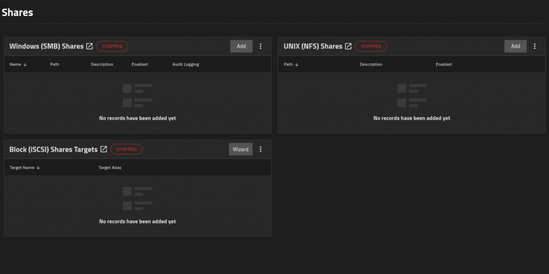Open Block (iSCSI) Shares Targets link icon
Viewport: 549px width, 274px height.
[x=103, y=150]
